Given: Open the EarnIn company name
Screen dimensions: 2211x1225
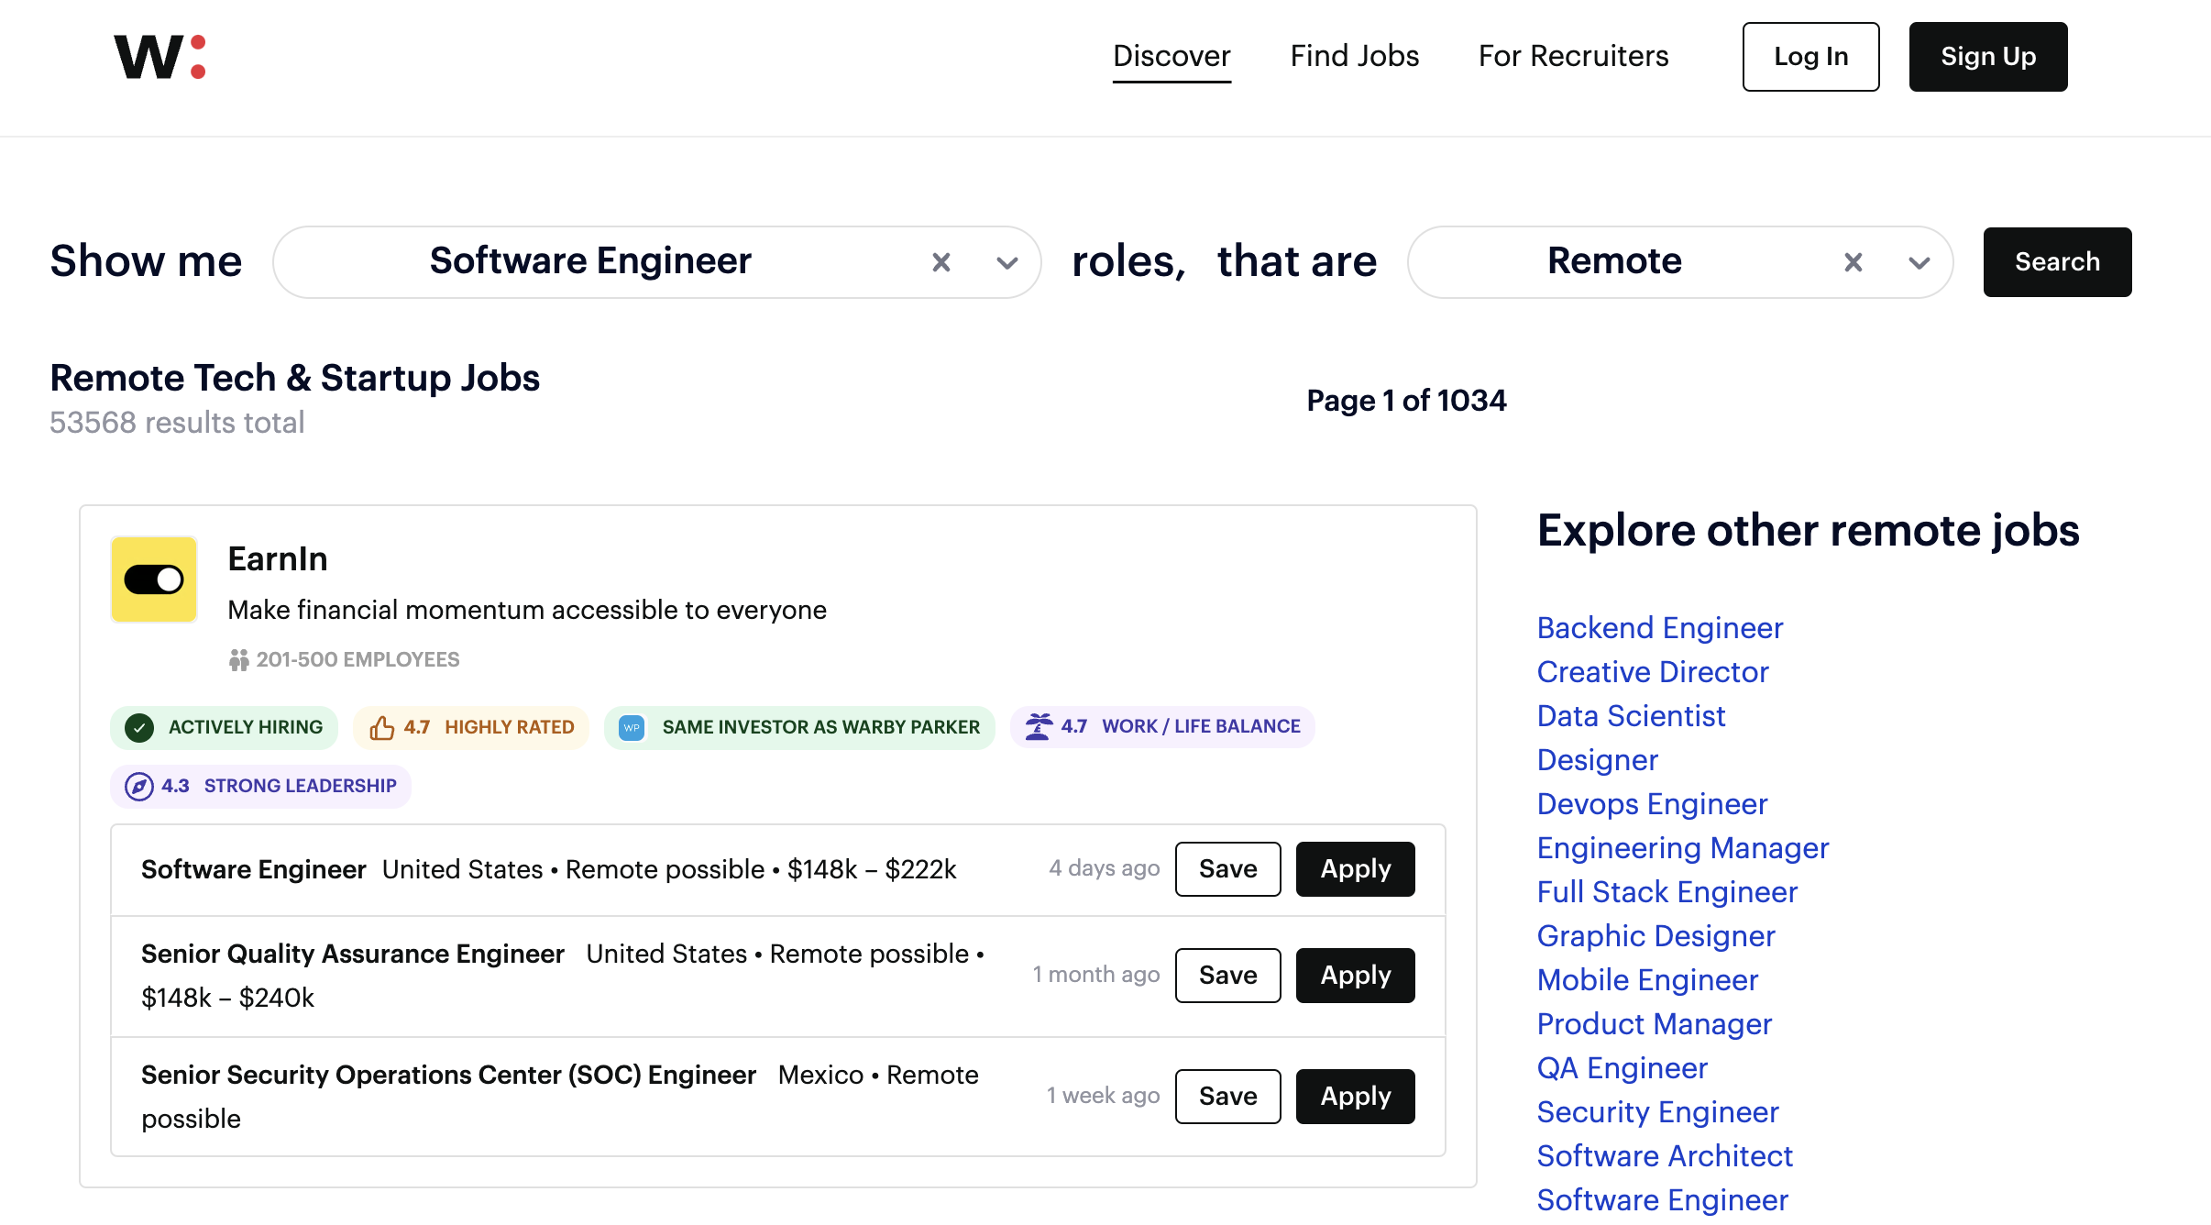Looking at the screenshot, I should pos(277,558).
